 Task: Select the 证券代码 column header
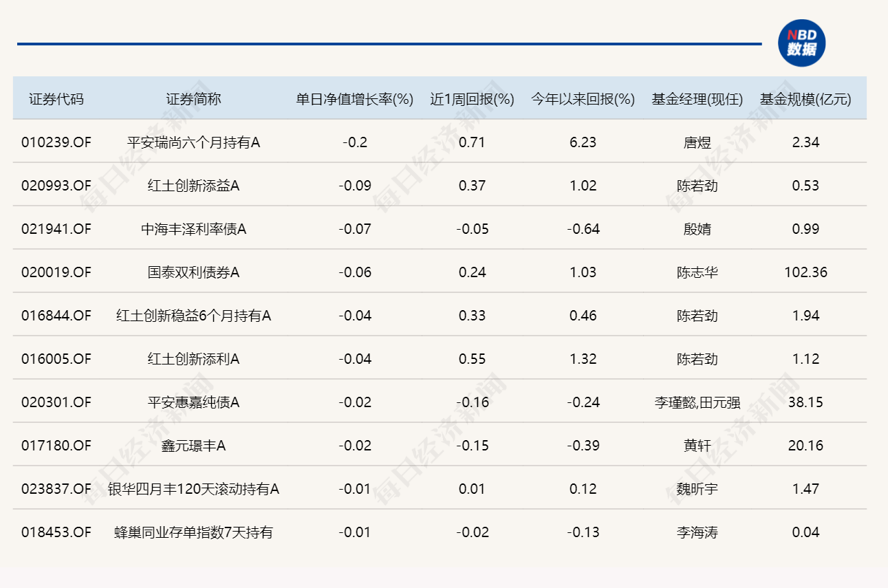56,99
